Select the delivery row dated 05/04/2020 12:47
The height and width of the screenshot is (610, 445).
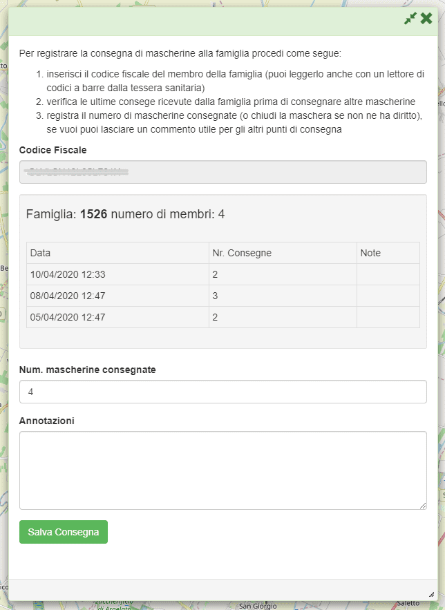(223, 317)
